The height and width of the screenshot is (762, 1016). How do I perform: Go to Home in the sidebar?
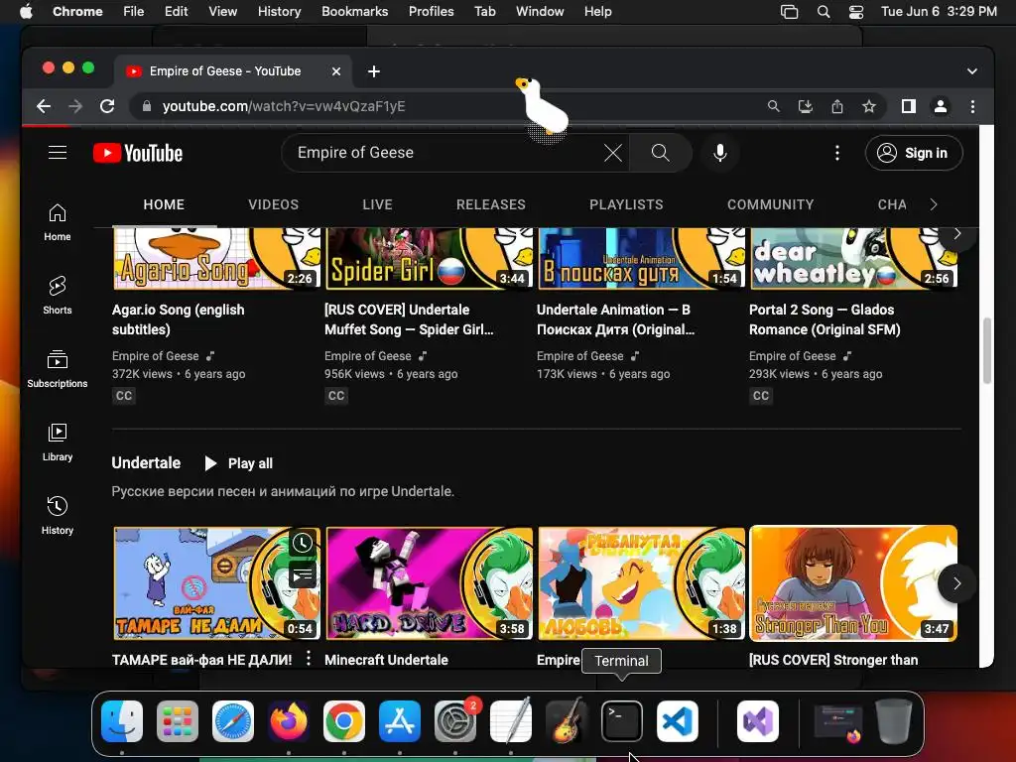point(57,221)
